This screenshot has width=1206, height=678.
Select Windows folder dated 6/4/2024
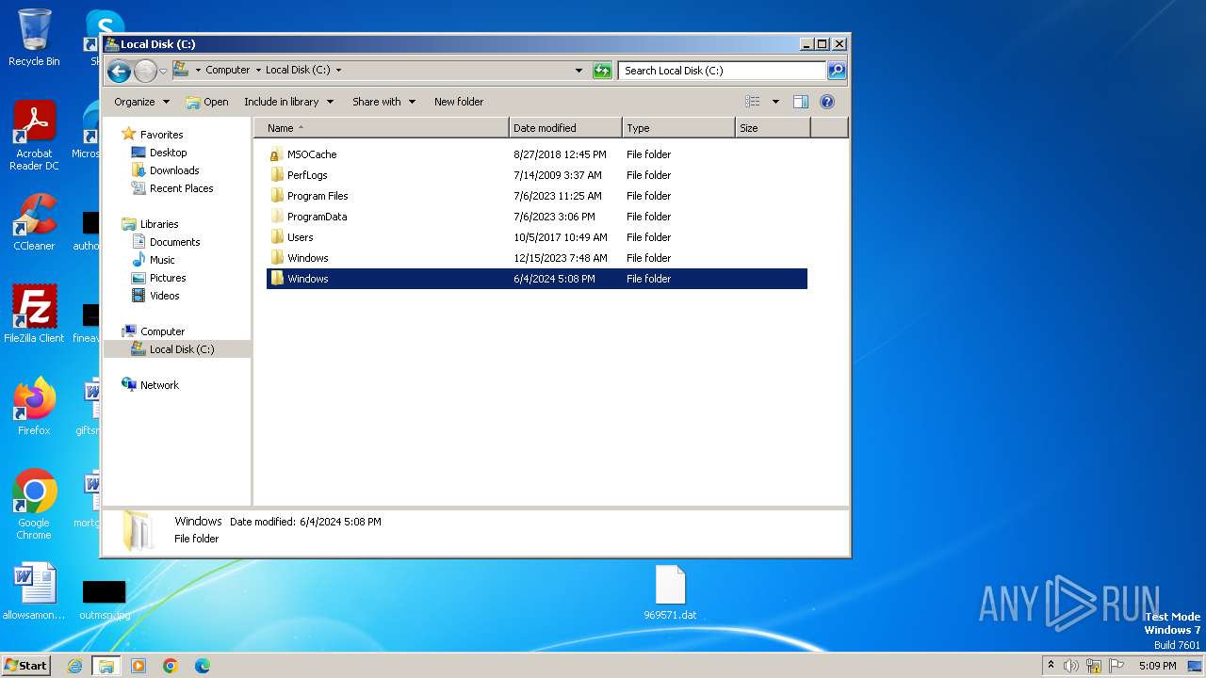click(x=537, y=279)
